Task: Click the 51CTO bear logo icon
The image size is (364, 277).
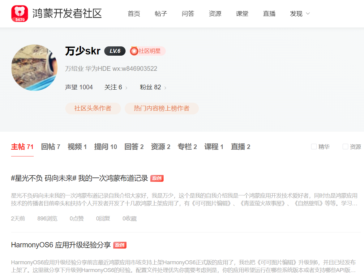Action: 19,14
